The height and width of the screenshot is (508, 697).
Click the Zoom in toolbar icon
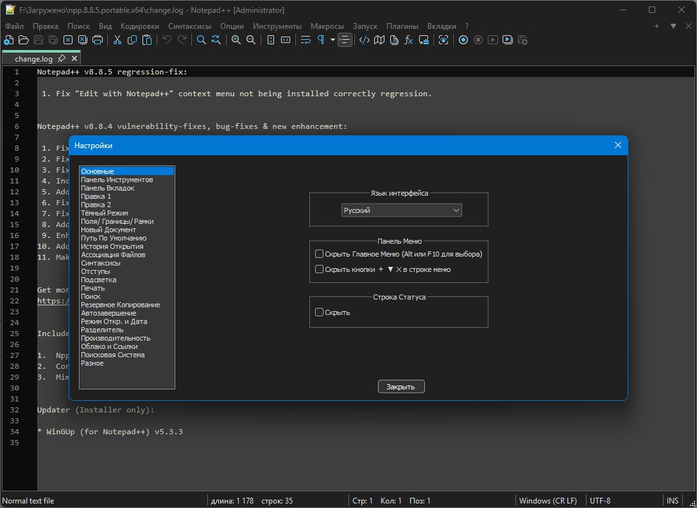tap(236, 40)
